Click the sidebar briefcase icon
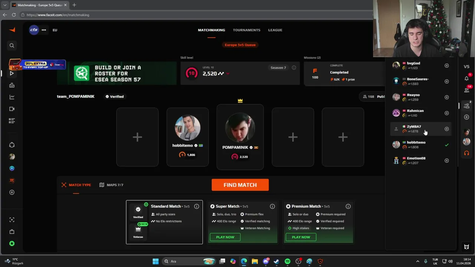This screenshot has width=475, height=267. pyautogui.click(x=12, y=232)
